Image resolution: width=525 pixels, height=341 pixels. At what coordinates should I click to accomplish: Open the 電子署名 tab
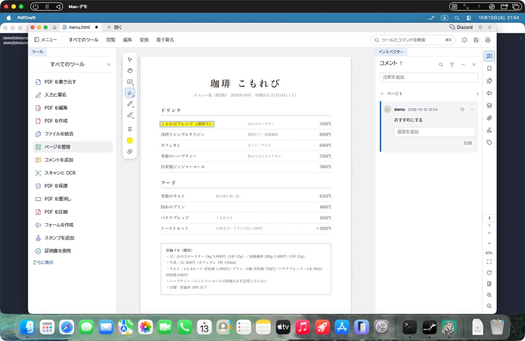pyautogui.click(x=165, y=40)
